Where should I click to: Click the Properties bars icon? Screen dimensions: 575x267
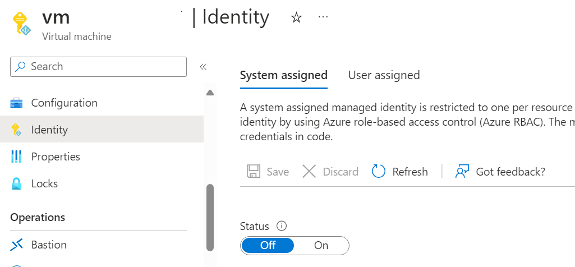pyautogui.click(x=16, y=157)
